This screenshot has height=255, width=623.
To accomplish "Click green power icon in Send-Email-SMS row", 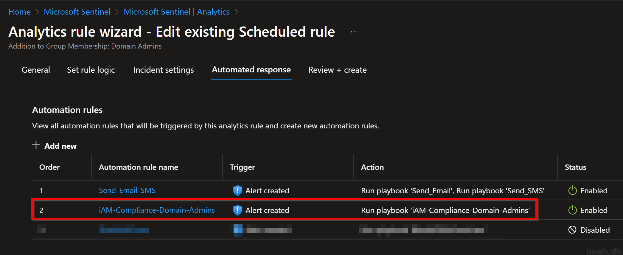I will pos(572,190).
